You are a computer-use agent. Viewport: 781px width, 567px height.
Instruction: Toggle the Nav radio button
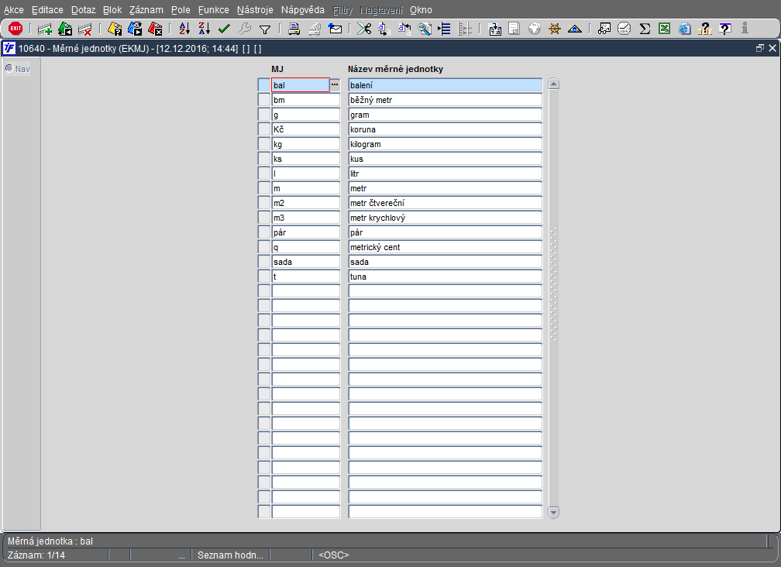click(x=9, y=68)
